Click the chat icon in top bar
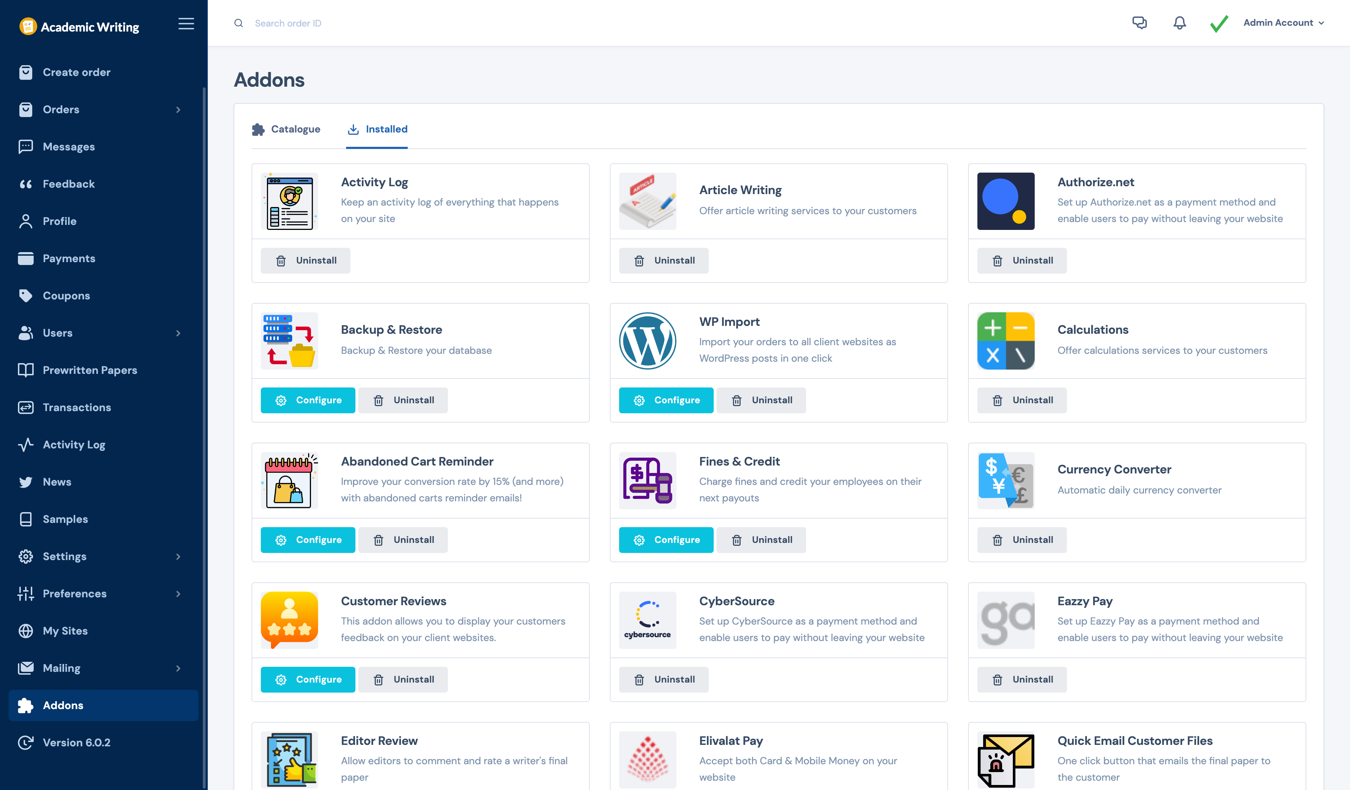Image resolution: width=1350 pixels, height=790 pixels. [x=1139, y=23]
